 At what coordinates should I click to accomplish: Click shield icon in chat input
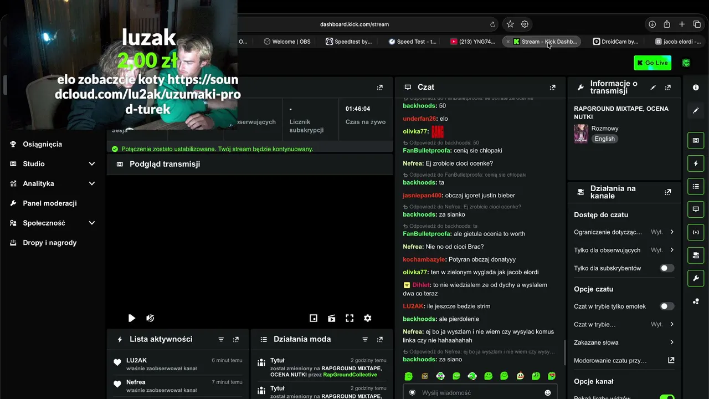tap(412, 393)
